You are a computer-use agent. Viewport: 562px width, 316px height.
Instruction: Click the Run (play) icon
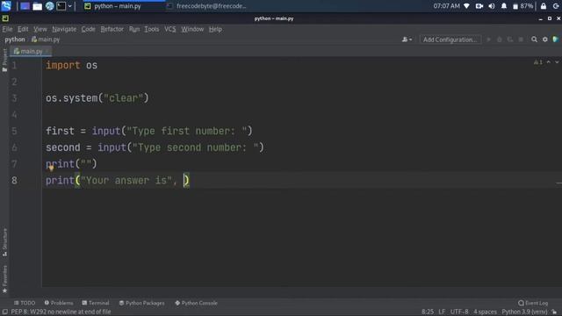point(488,39)
